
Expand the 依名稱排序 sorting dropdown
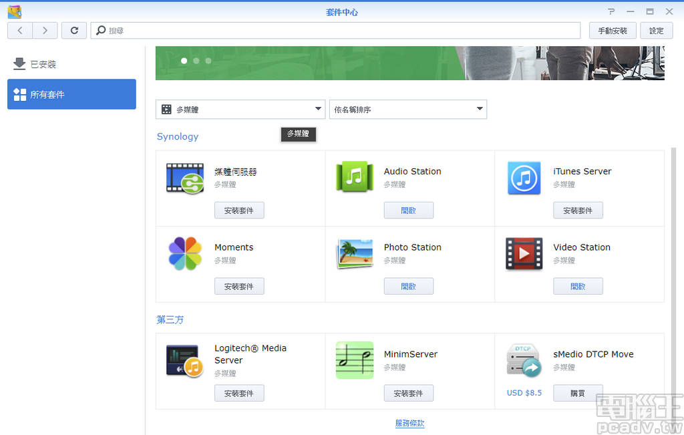point(408,109)
